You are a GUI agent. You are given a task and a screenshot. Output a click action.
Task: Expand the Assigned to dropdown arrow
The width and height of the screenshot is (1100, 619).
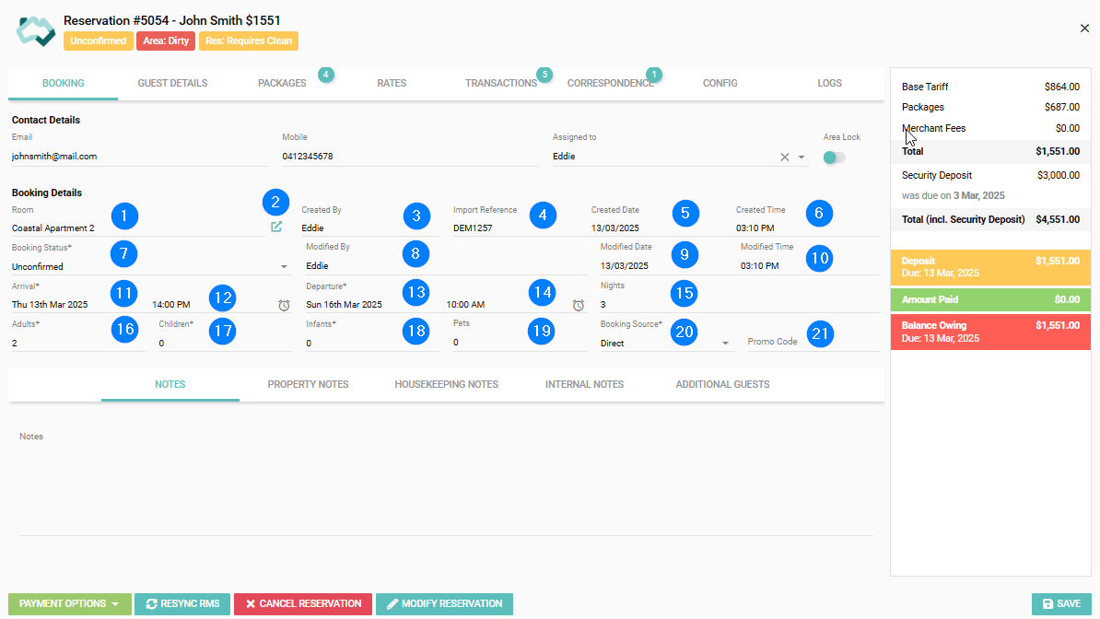pos(802,158)
